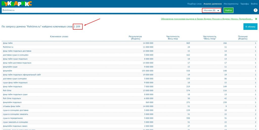Screen dimensions: 259x130
Task: Click the fishtime.ru search input field
Action: point(102,10)
